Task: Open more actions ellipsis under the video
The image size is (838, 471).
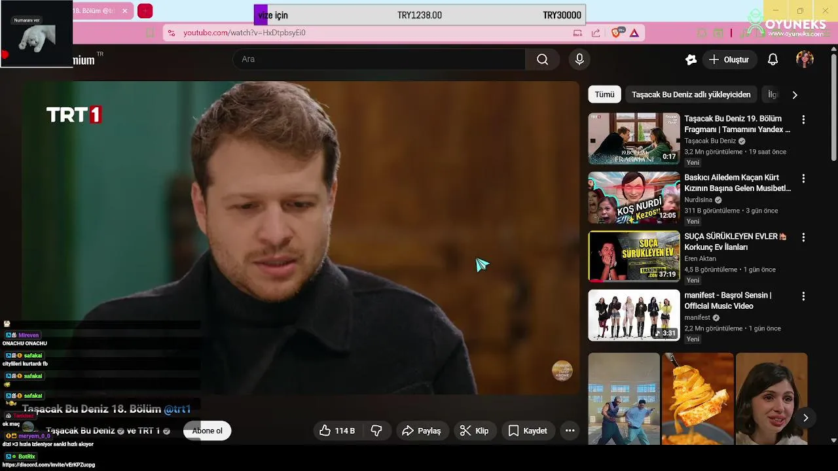Action: (x=570, y=430)
